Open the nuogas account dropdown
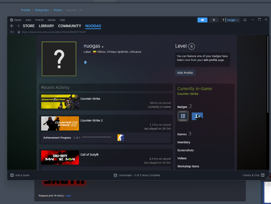 coord(233,20)
